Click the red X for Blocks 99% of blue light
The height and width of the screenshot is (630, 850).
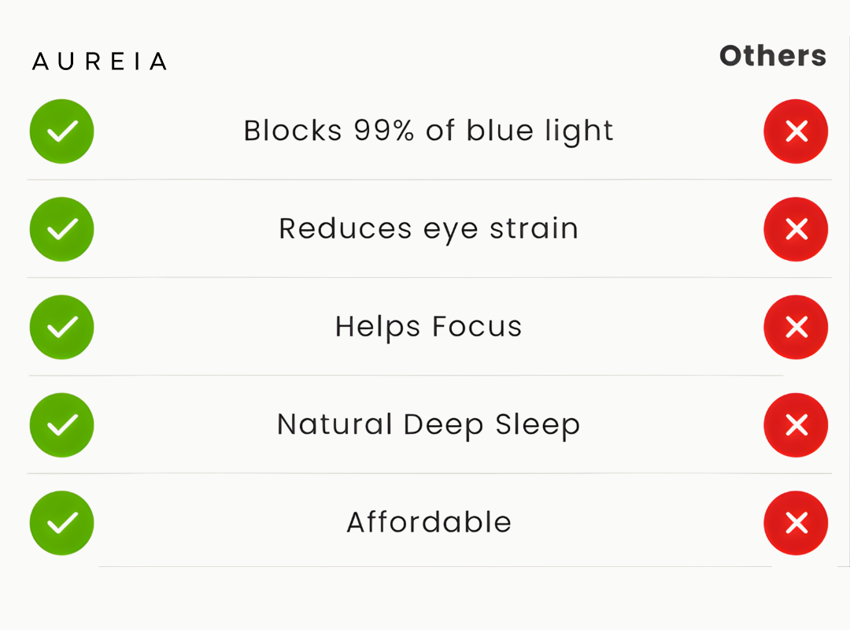[x=796, y=132]
